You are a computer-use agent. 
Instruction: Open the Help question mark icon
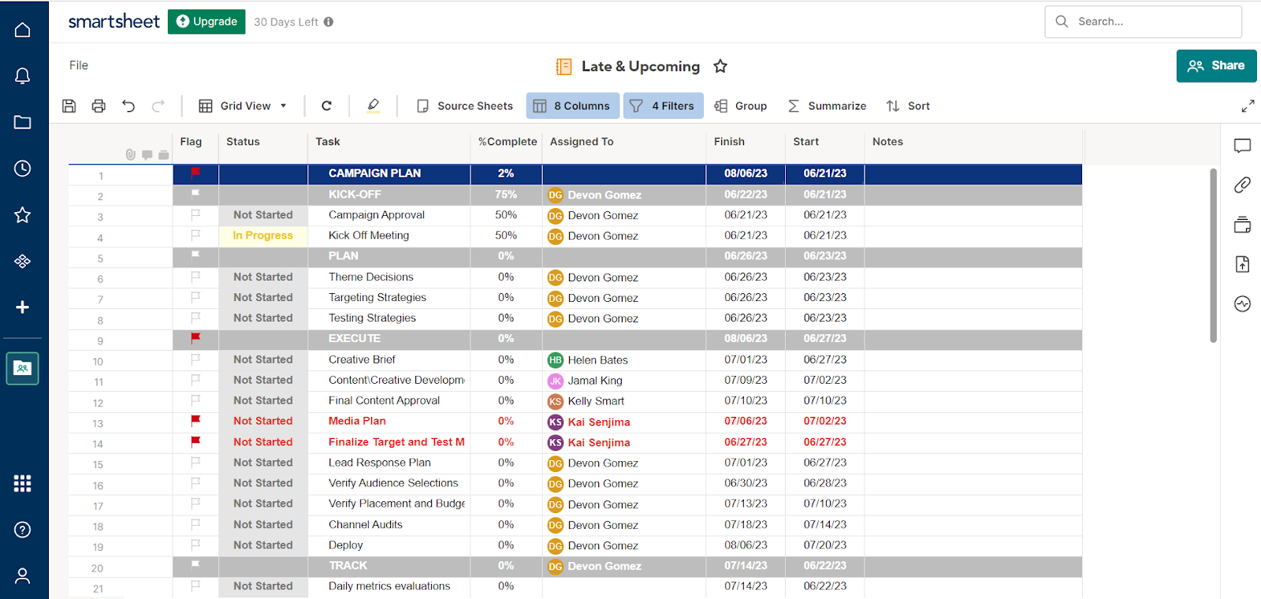(x=23, y=530)
